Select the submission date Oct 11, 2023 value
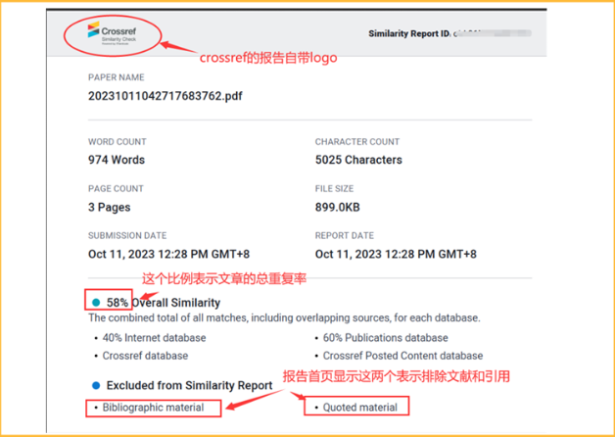The image size is (615, 437). coord(168,254)
